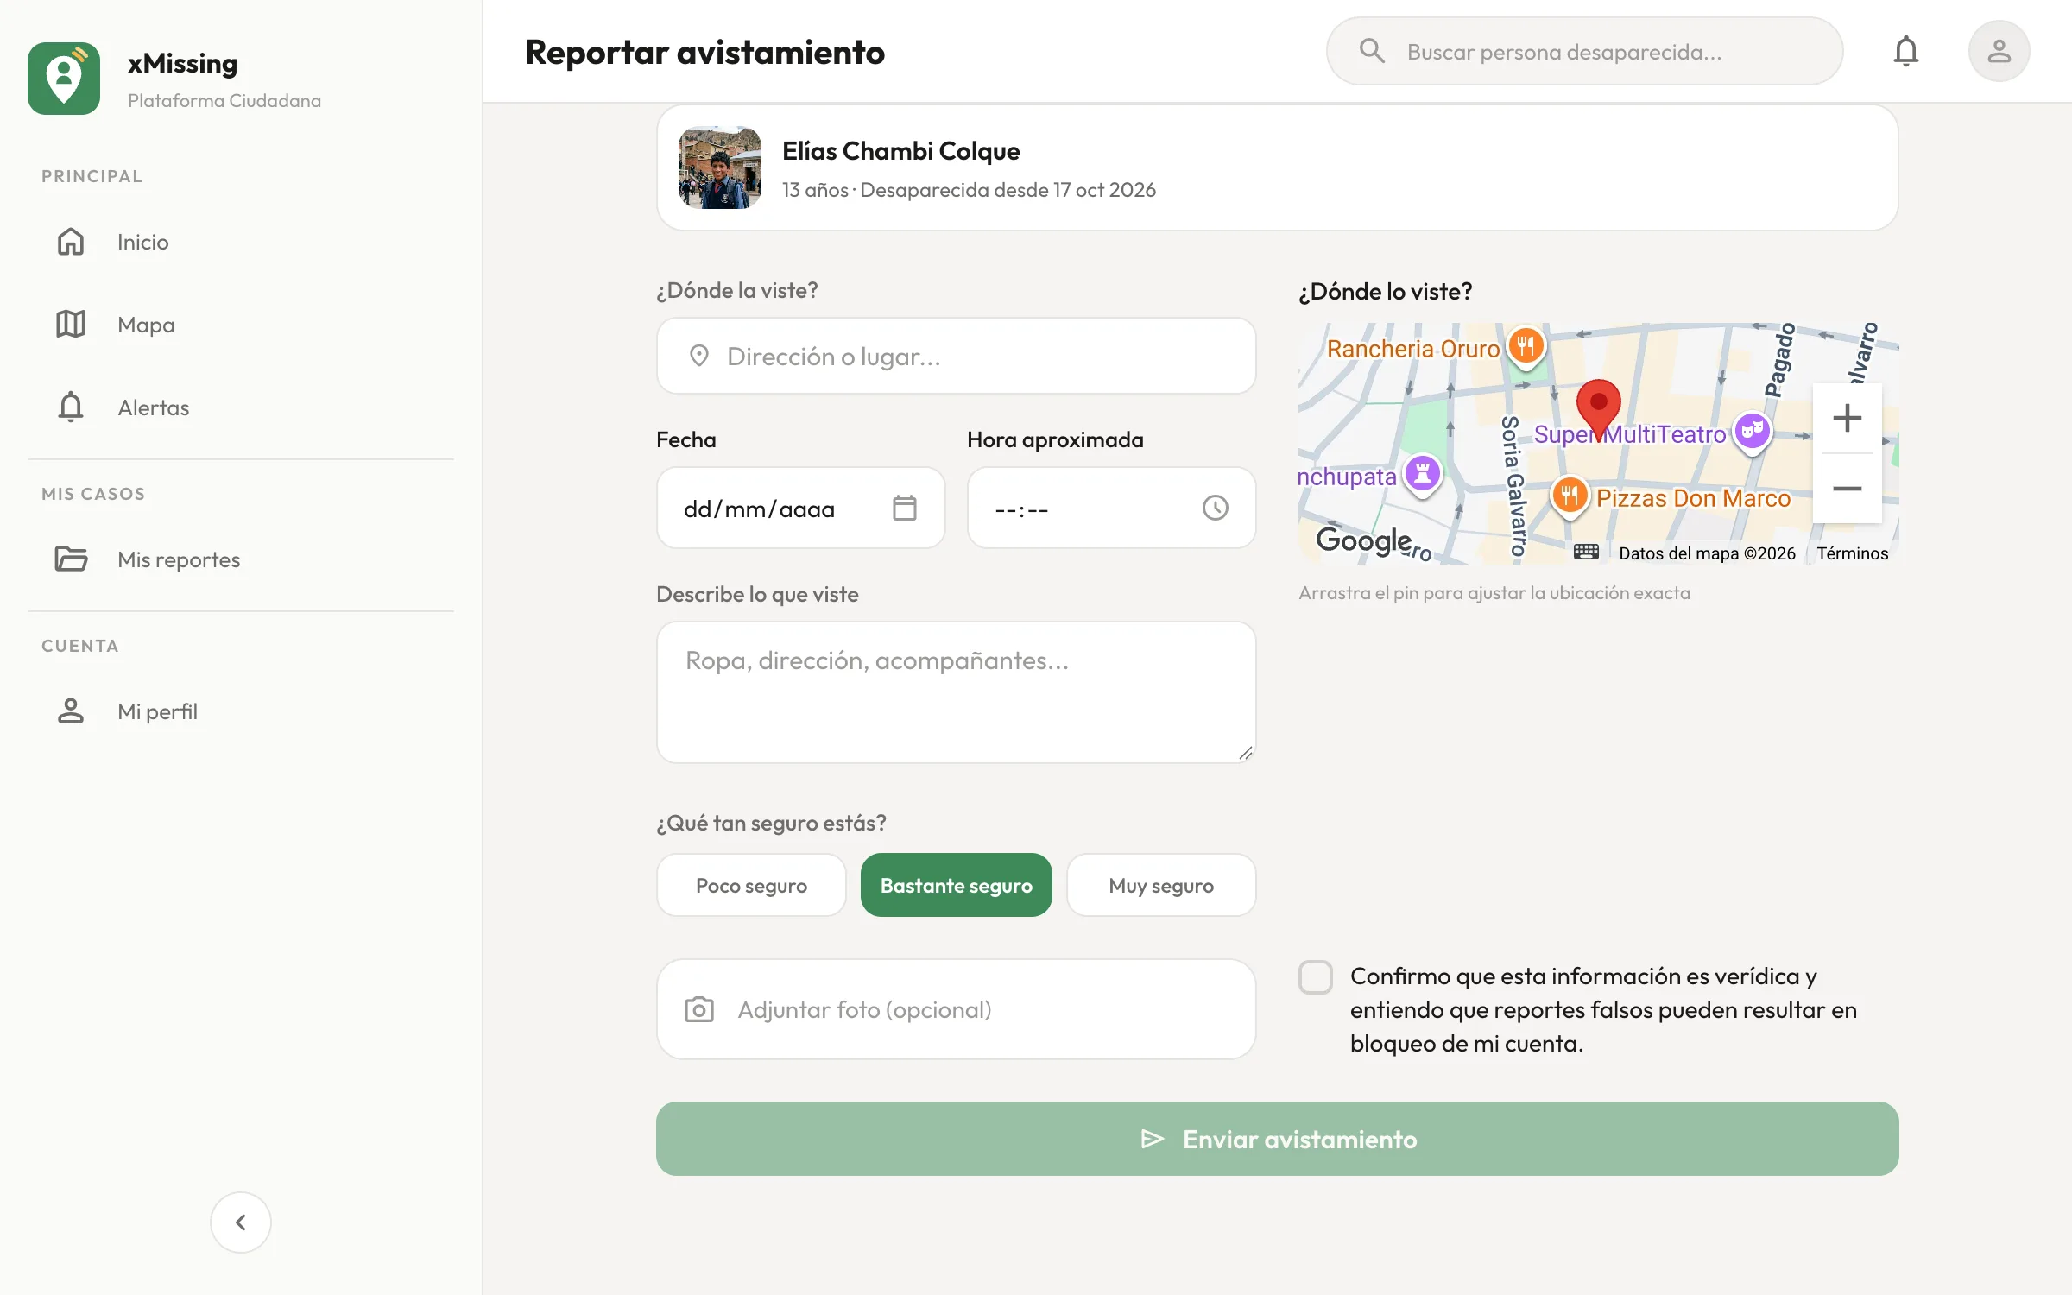
Task: Focus the Dirección o lugar input
Action: (x=956, y=356)
